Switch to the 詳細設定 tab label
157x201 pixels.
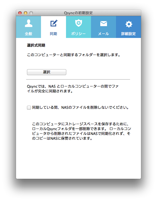pyautogui.click(x=128, y=34)
